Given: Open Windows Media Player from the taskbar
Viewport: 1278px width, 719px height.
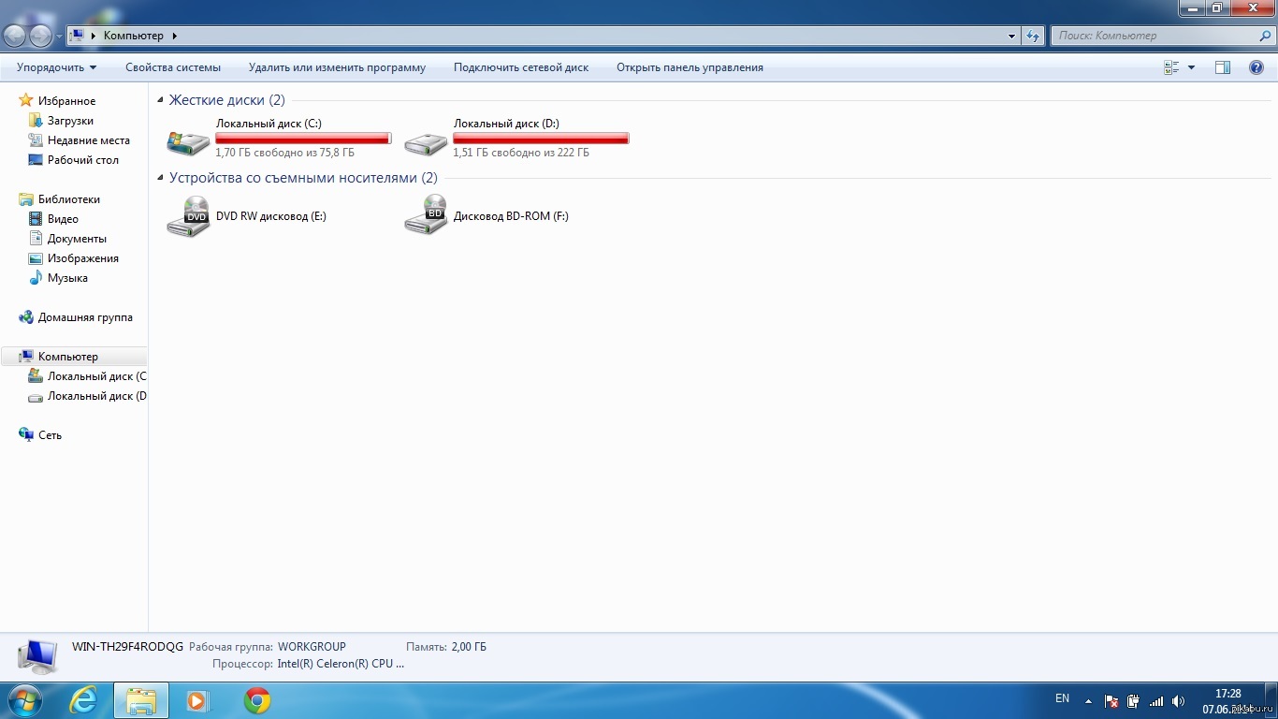Looking at the screenshot, I should [x=198, y=700].
